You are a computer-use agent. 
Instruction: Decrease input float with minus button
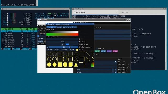click(x=113, y=72)
